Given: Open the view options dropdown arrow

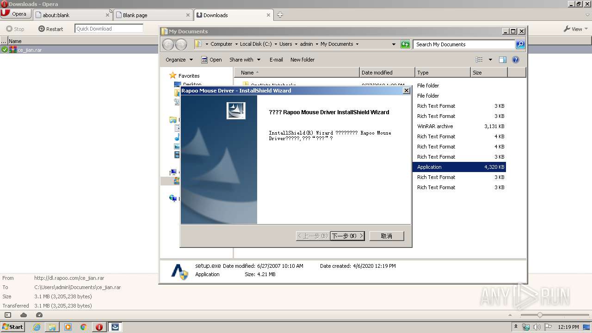Looking at the screenshot, I should click(490, 60).
